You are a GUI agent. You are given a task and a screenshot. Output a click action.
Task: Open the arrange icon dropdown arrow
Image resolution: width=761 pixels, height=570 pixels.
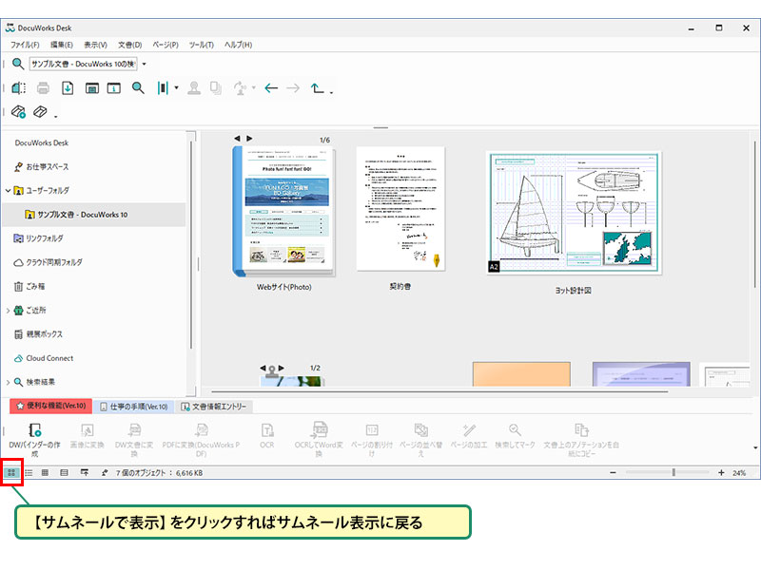click(176, 88)
